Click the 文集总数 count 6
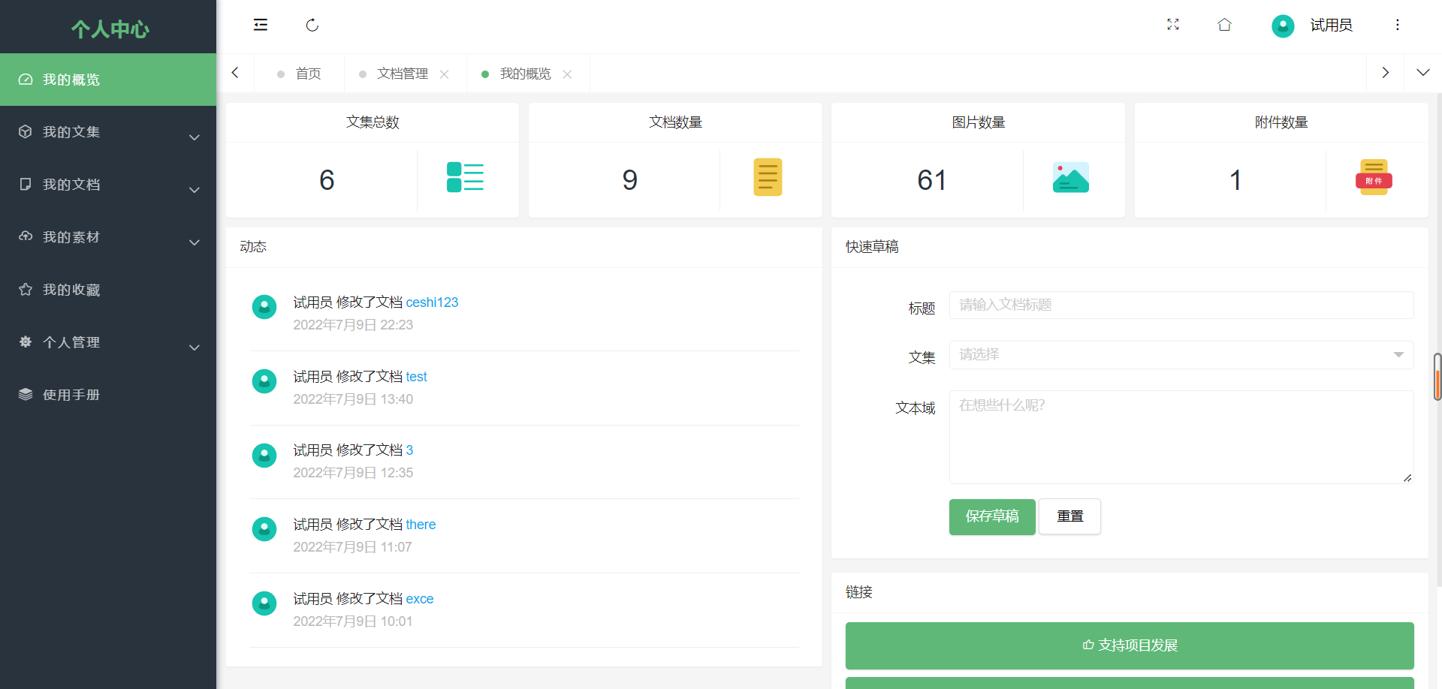1442x689 pixels. tap(327, 180)
